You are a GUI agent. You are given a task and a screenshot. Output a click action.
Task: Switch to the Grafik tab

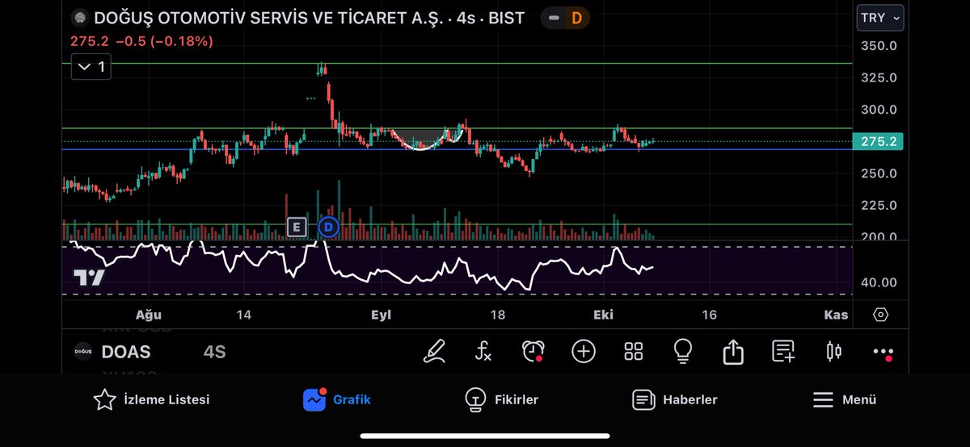337,399
